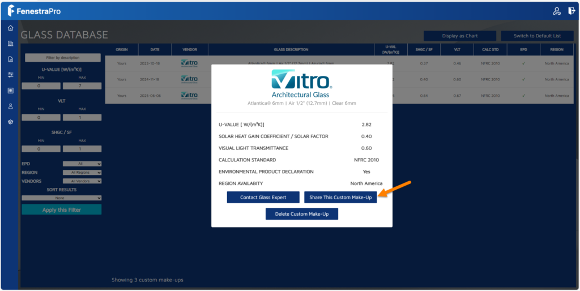Click the logout icon in the header

572,11
